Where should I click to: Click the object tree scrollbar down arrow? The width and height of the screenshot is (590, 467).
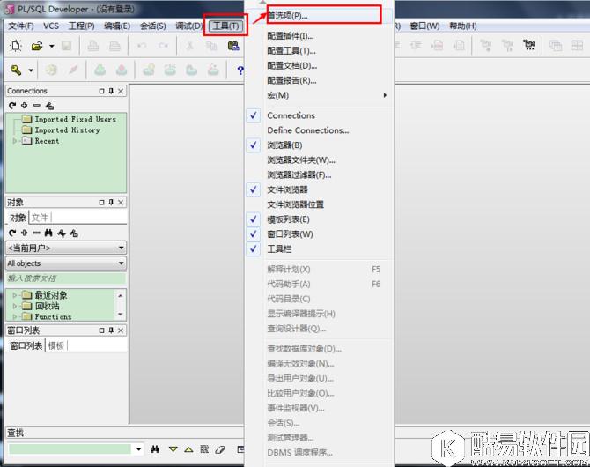coord(121,314)
